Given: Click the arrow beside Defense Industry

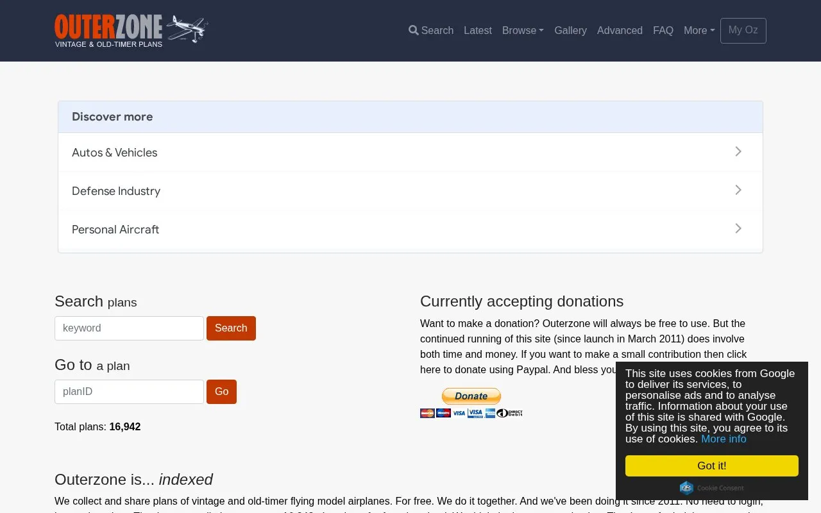Looking at the screenshot, I should [738, 190].
